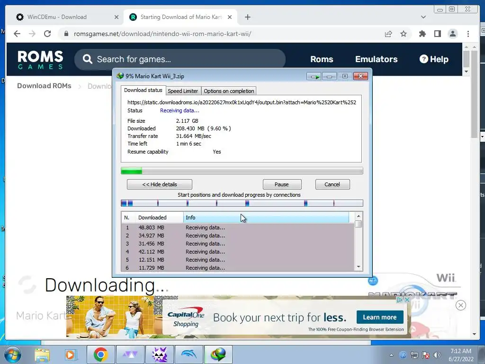This screenshot has width=485, height=364.
Task: Click the ROMS GAMES logo
Action: coord(40,59)
